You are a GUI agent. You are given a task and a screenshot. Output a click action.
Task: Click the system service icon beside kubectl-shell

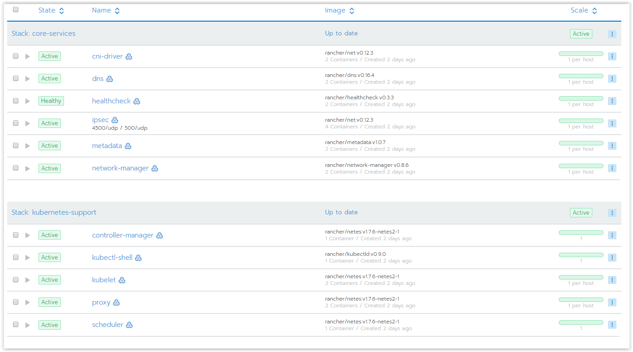tap(139, 258)
